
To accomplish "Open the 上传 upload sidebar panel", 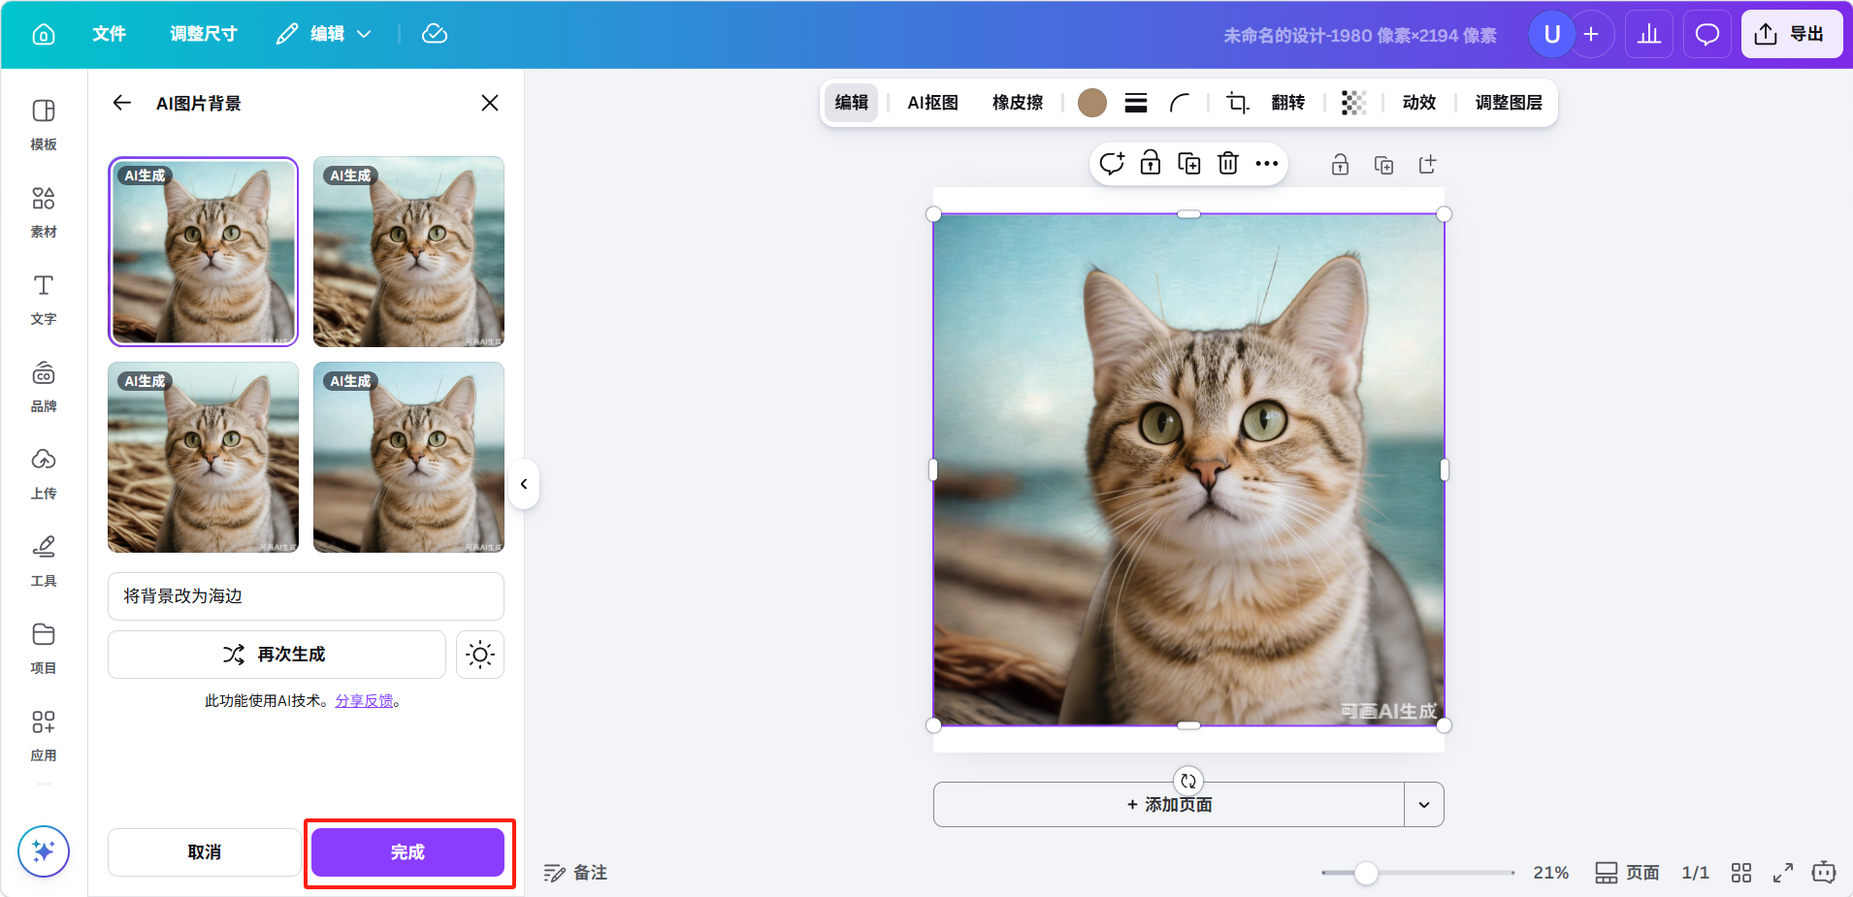I will coord(44,472).
